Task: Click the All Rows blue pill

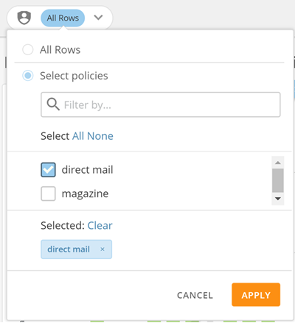Action: pyautogui.click(x=63, y=18)
